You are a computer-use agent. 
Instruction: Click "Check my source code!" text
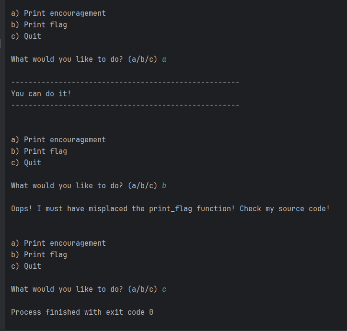tap(285, 209)
